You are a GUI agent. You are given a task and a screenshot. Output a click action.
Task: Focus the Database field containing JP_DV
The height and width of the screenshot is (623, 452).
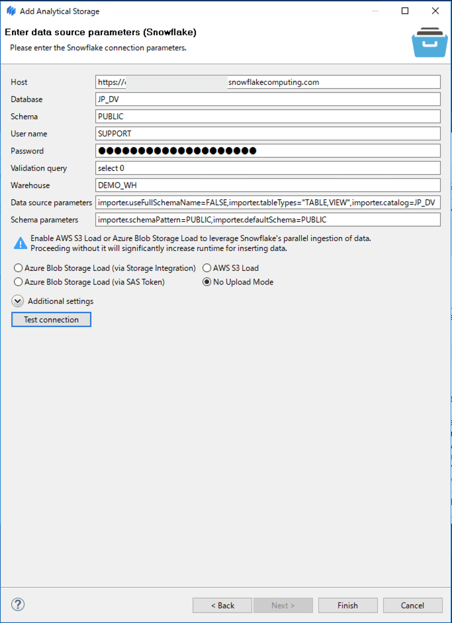268,99
